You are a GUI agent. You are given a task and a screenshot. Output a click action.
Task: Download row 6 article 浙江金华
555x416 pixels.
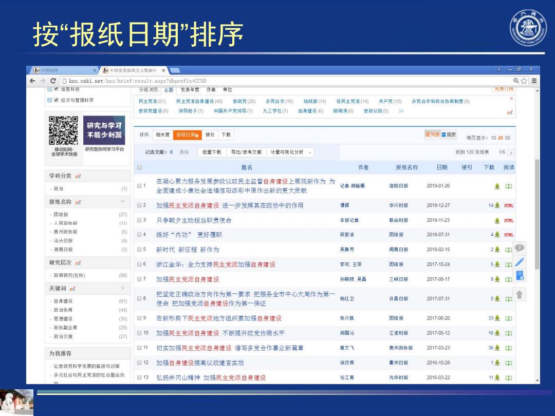click(x=497, y=264)
